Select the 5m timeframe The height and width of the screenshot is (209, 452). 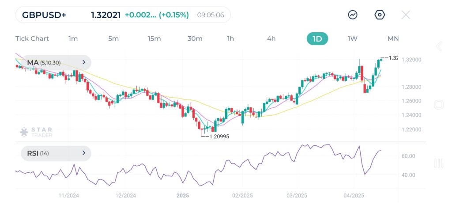click(x=113, y=38)
